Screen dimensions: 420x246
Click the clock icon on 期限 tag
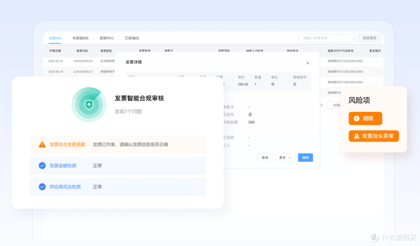click(x=357, y=118)
